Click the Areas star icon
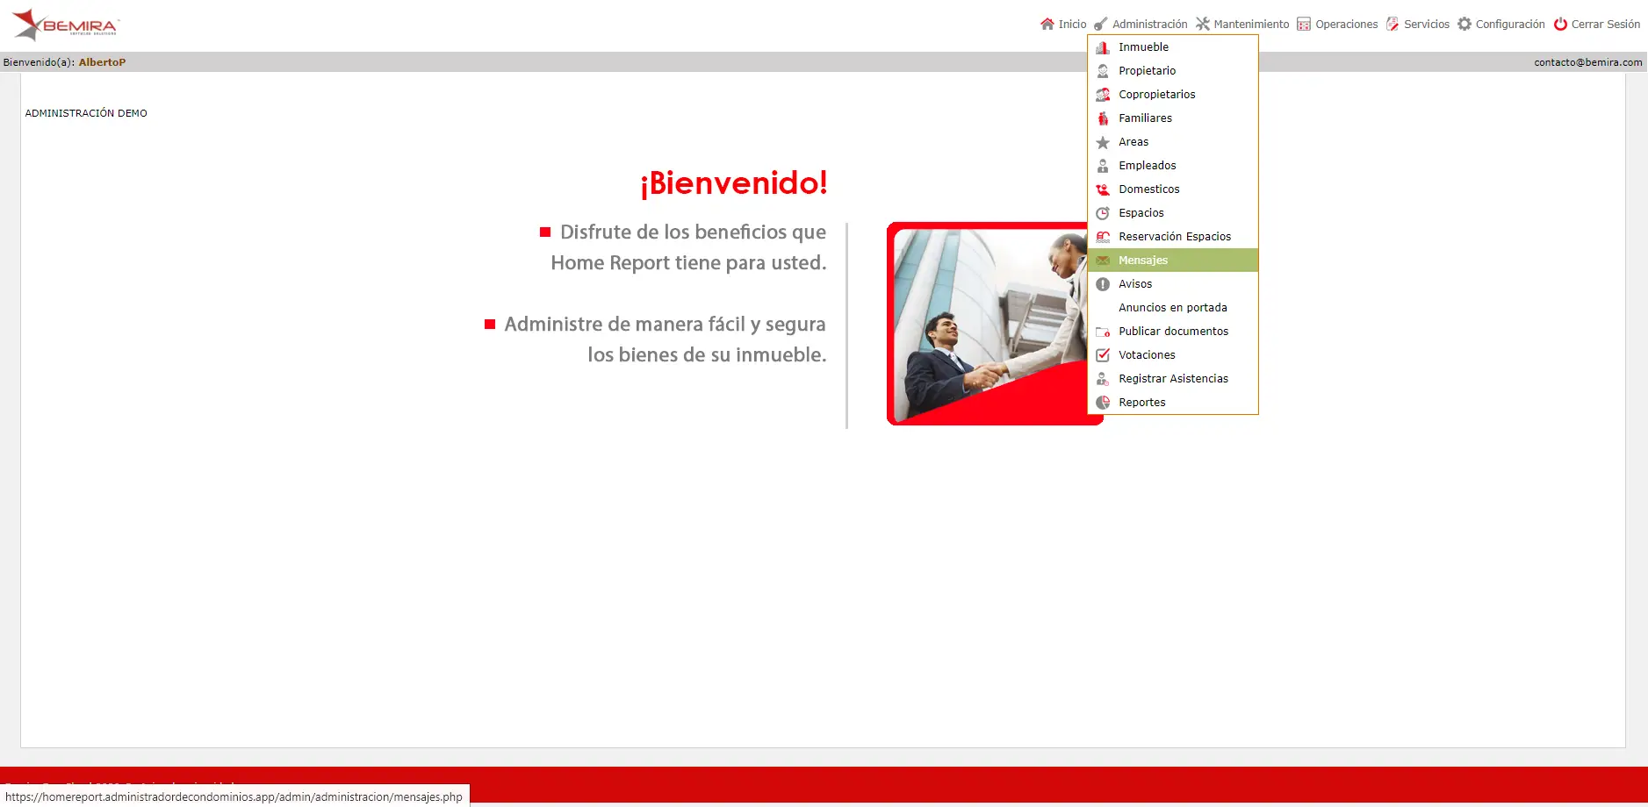 coord(1103,142)
